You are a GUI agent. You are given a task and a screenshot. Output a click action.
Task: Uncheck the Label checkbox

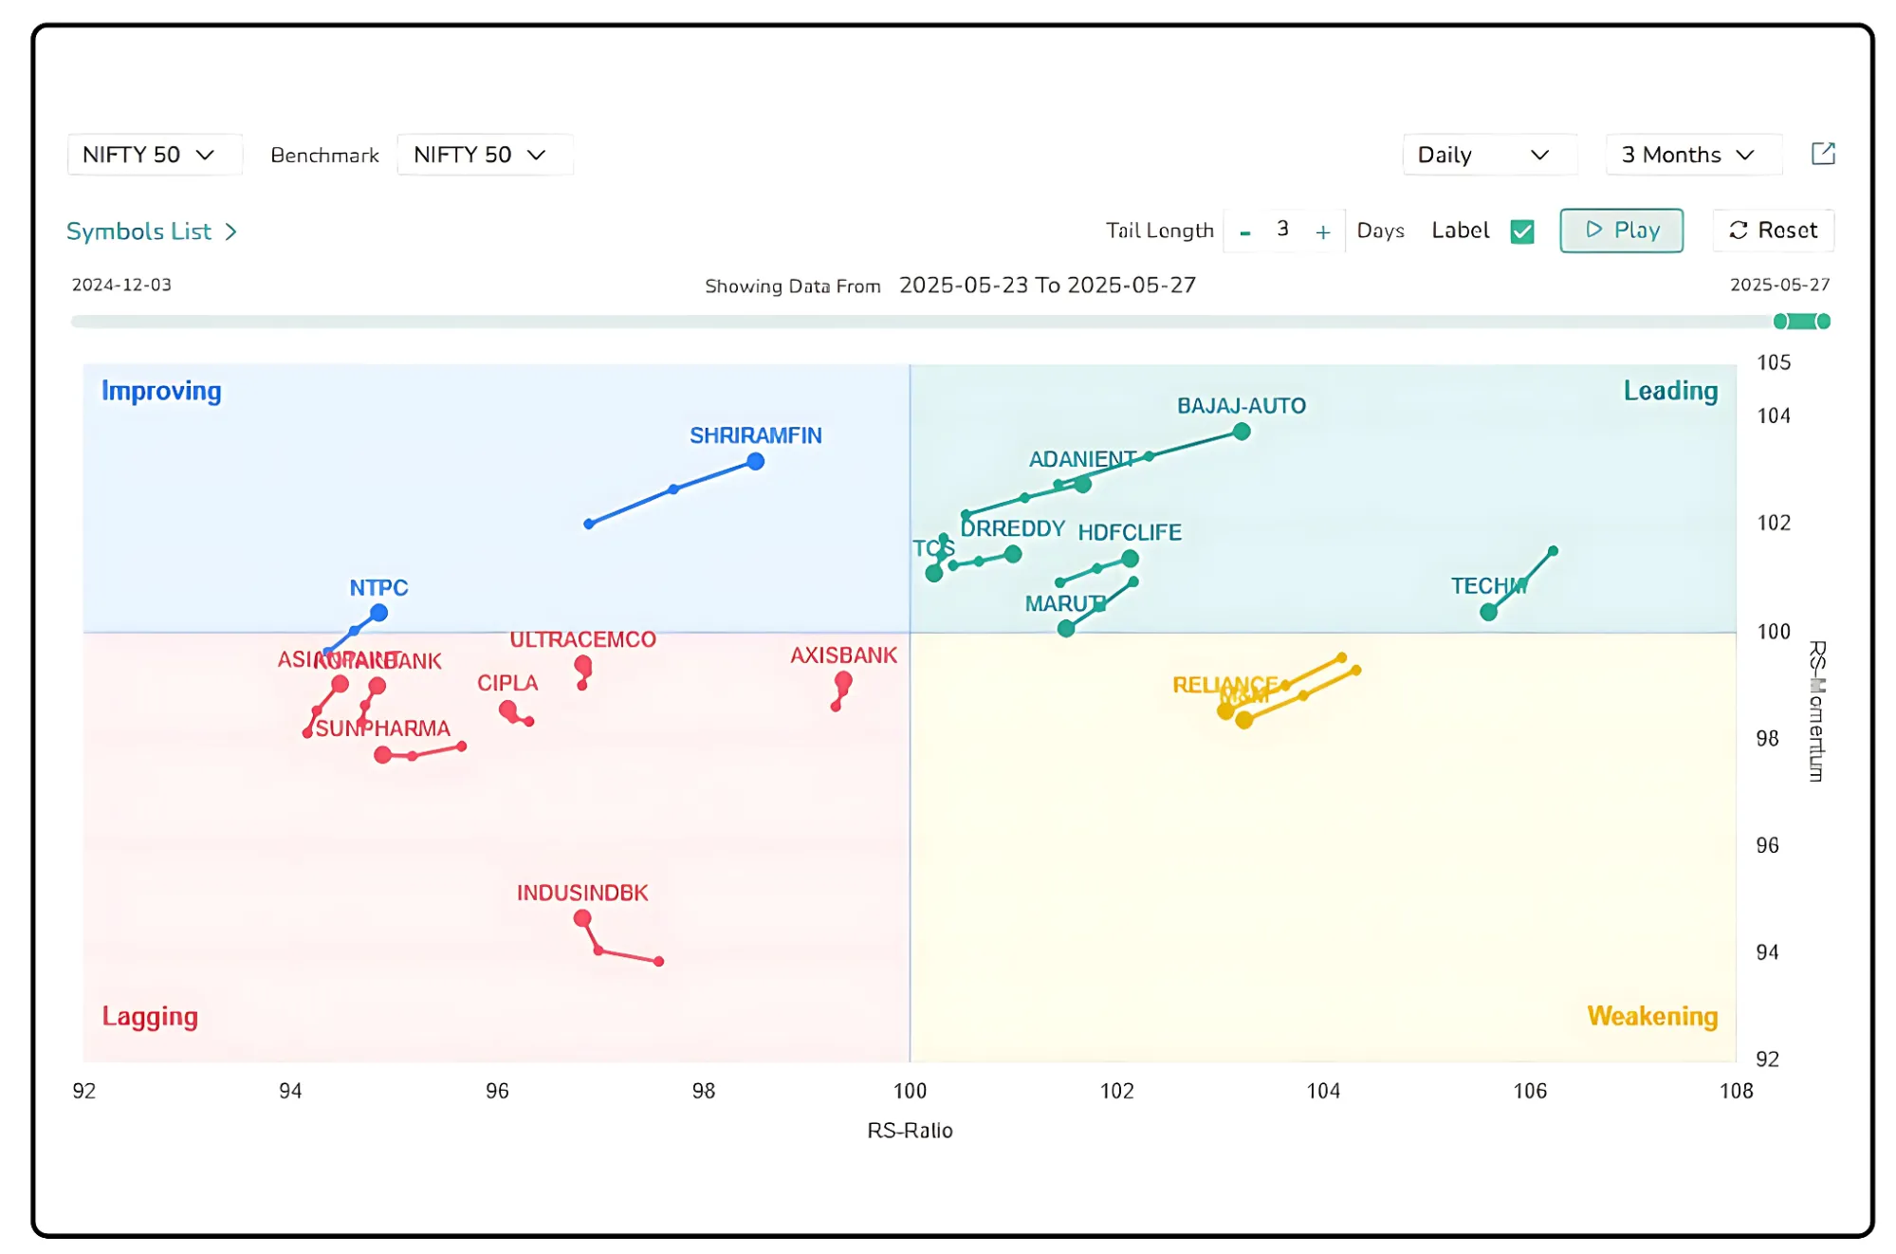coord(1521,231)
